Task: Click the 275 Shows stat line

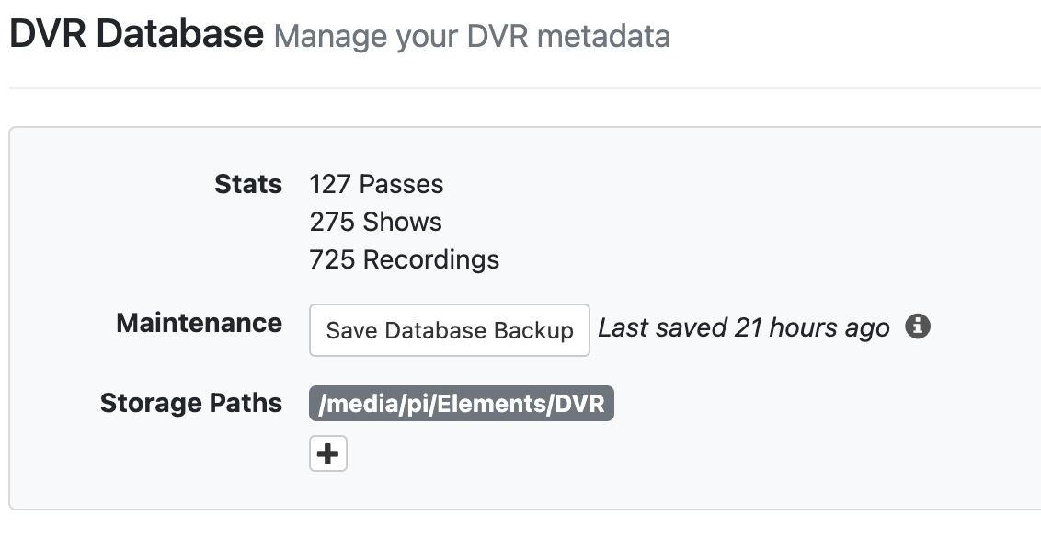Action: [x=375, y=222]
